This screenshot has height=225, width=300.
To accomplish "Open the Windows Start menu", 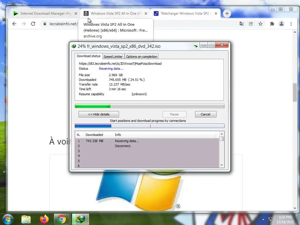I will 8,219.
